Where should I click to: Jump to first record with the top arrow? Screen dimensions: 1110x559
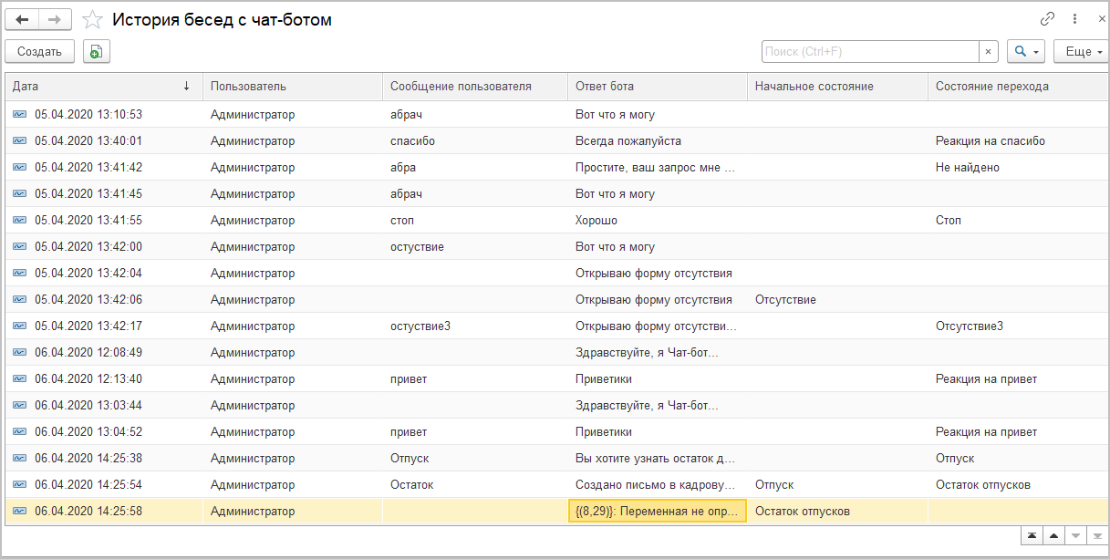[x=1031, y=535]
